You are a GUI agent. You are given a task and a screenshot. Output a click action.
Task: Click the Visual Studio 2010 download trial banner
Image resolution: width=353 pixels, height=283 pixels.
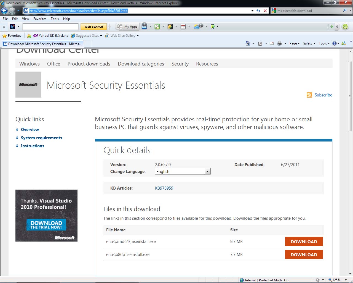(x=46, y=216)
